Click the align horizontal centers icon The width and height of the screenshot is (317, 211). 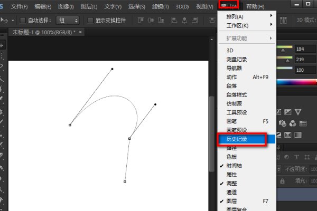(184, 20)
